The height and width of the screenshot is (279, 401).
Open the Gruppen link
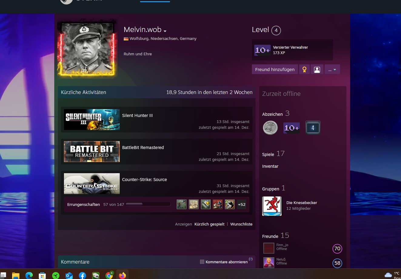(271, 189)
